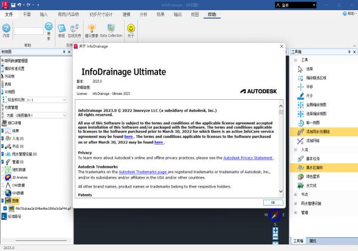Collapse the first Tools group in toolbox
Screen dimensions: 358x251
(x=295, y=60)
